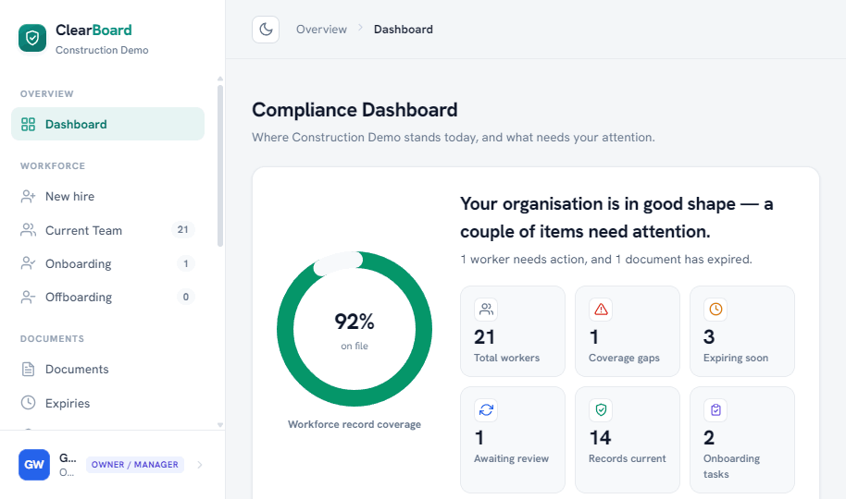846x499 pixels.
Task: Click the sidebar scrollbar thumb
Action: click(220, 166)
